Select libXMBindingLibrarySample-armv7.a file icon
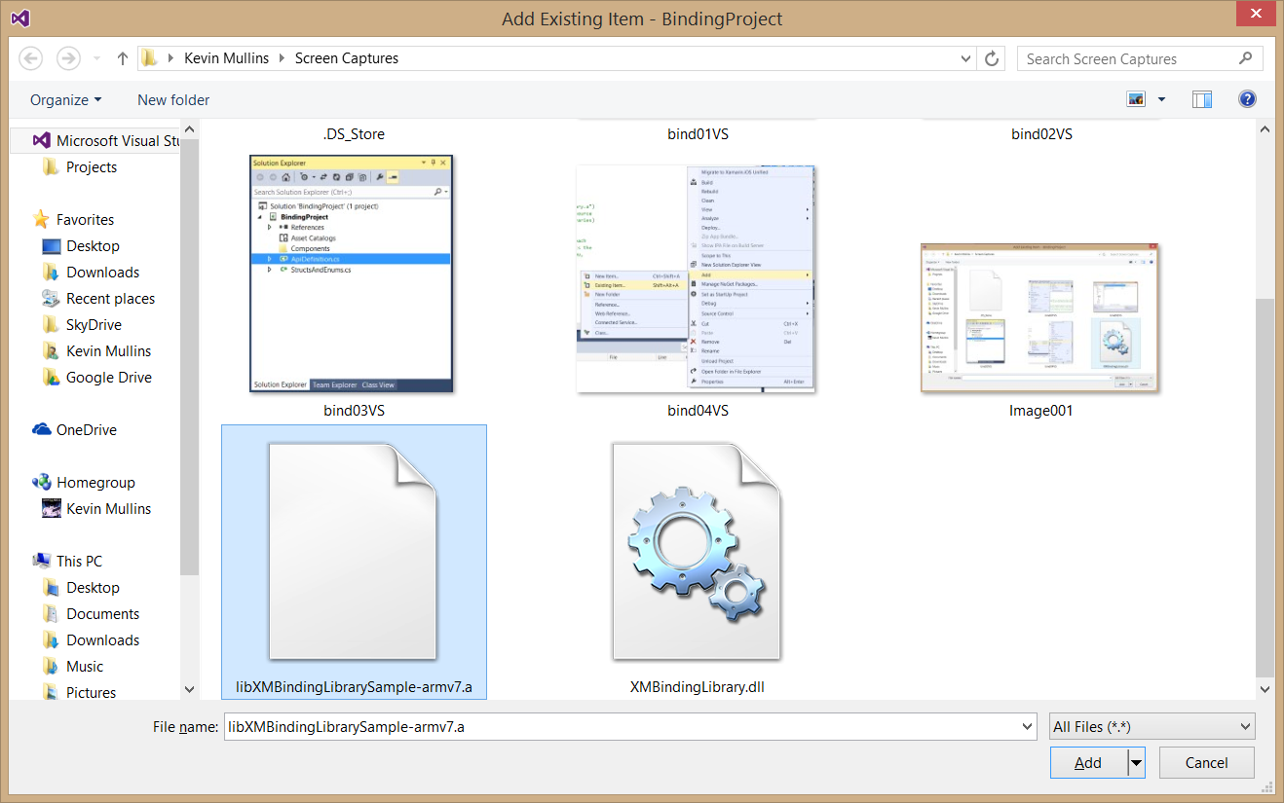Screen dimensions: 1284x803 click(x=353, y=552)
